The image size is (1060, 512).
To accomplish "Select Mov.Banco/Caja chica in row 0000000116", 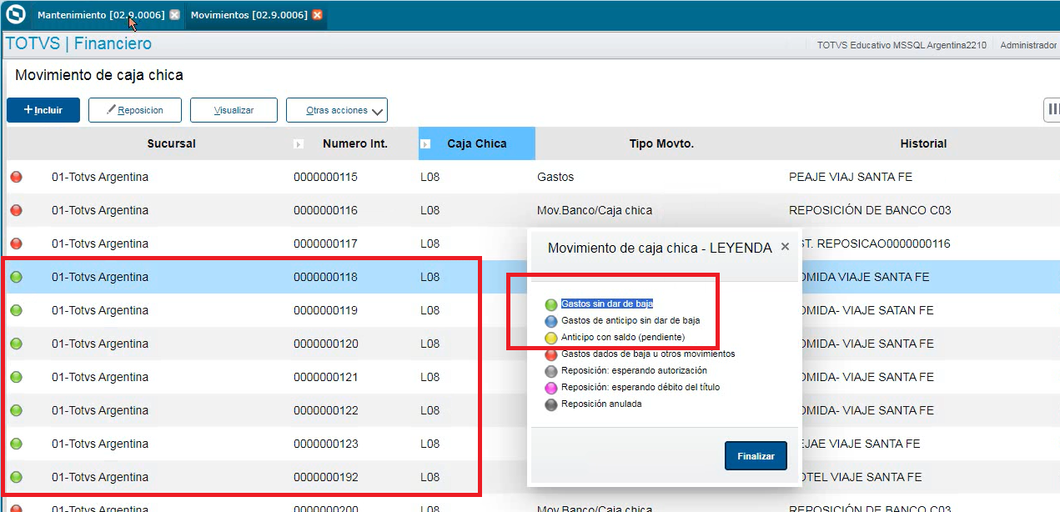I will pos(595,210).
